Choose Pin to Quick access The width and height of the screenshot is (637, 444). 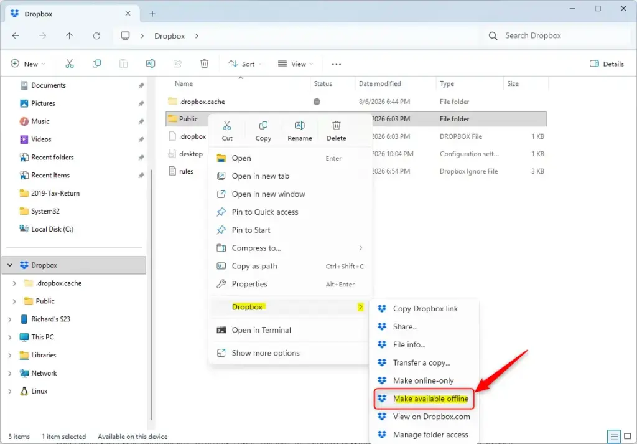point(289,212)
